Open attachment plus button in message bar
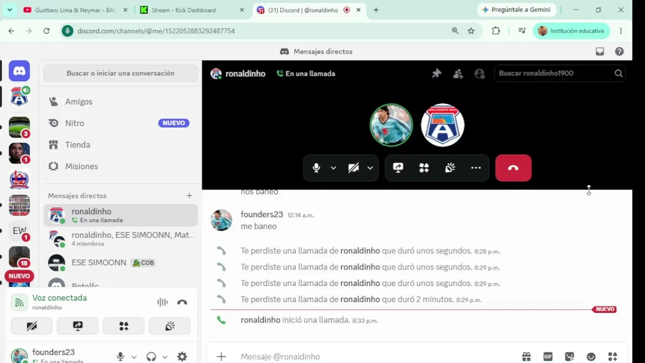The width and height of the screenshot is (645, 363). [221, 356]
